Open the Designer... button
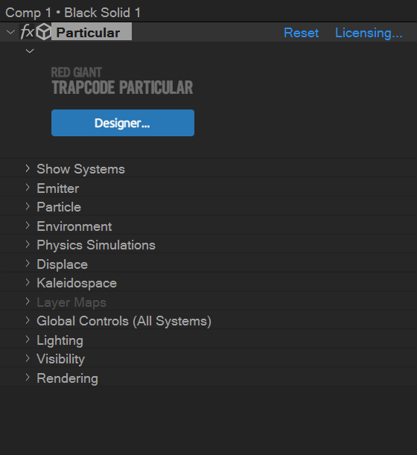The image size is (417, 455). 123,123
